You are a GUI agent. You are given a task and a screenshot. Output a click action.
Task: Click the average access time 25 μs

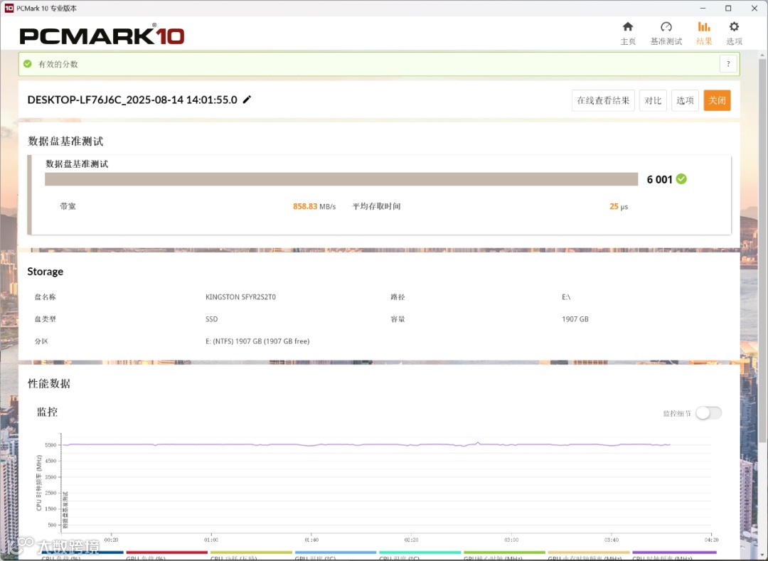[x=619, y=207]
